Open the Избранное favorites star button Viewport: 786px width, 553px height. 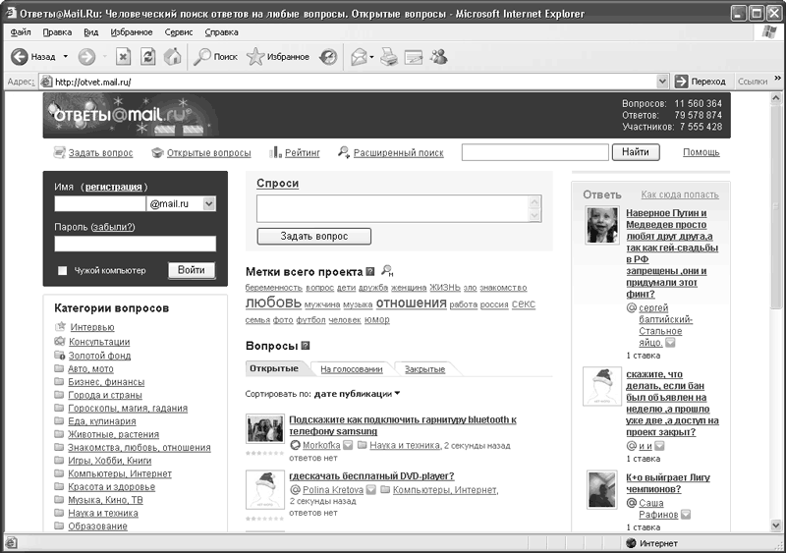278,57
